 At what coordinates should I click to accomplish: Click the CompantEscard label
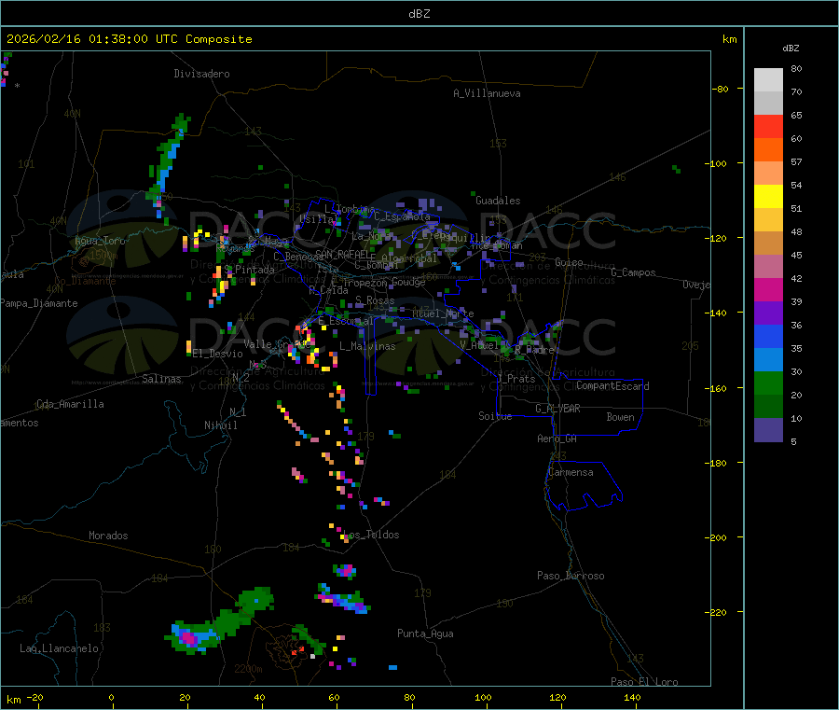point(612,386)
